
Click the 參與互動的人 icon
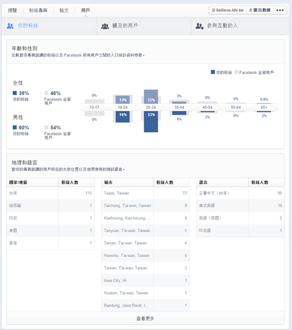200,26
